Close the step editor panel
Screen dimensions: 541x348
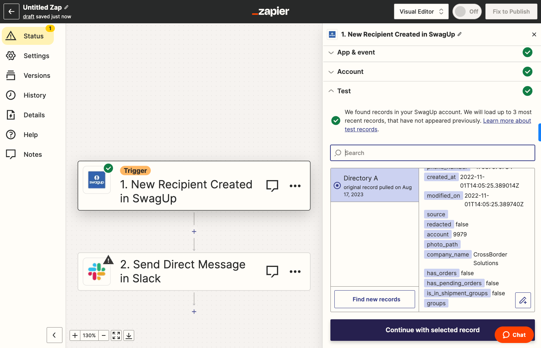click(x=534, y=34)
